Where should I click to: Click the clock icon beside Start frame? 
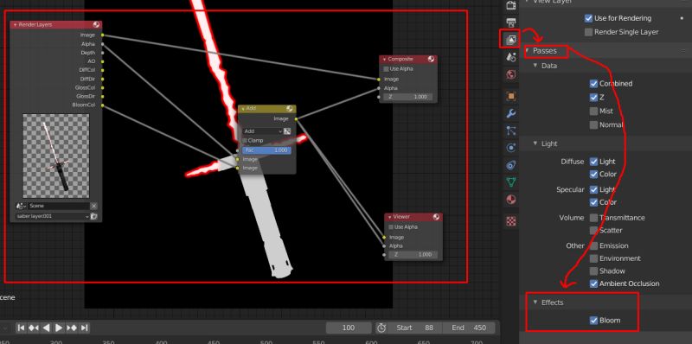click(x=381, y=328)
